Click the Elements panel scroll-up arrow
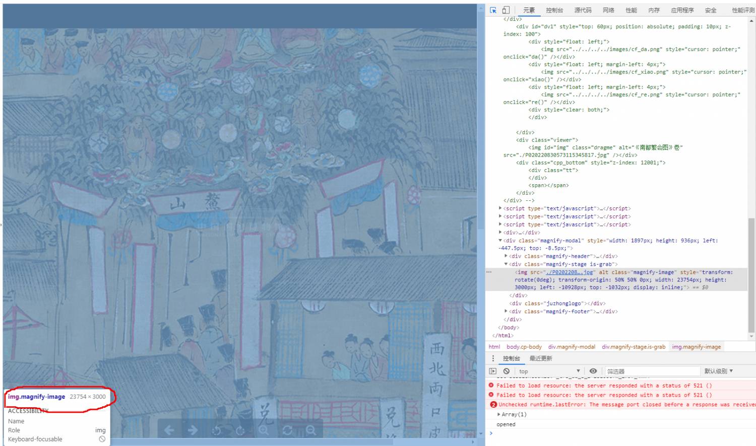Viewport: 756px width, 446px height. point(751,21)
